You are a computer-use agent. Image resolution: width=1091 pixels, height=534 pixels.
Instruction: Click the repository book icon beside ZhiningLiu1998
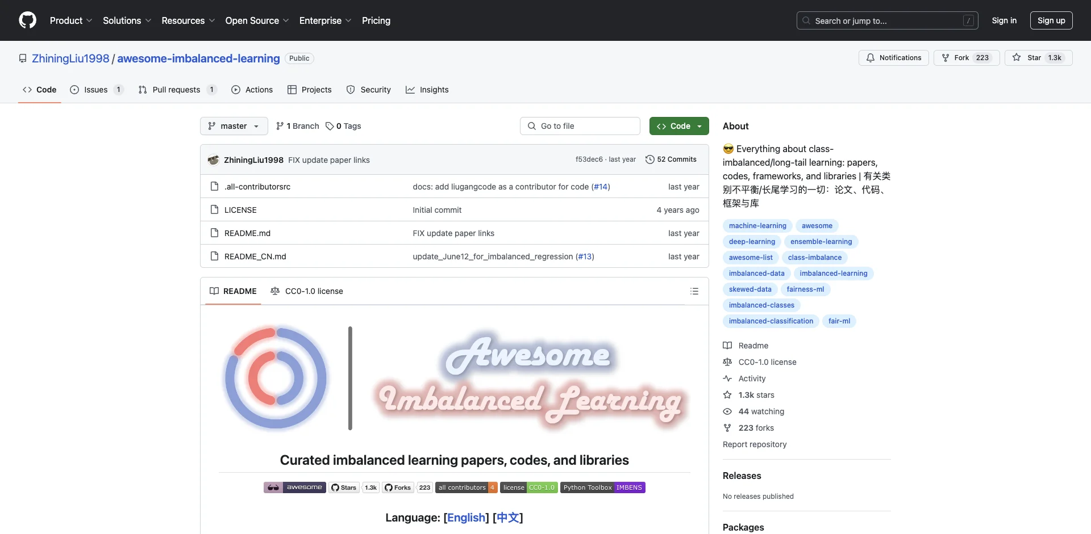(23, 58)
